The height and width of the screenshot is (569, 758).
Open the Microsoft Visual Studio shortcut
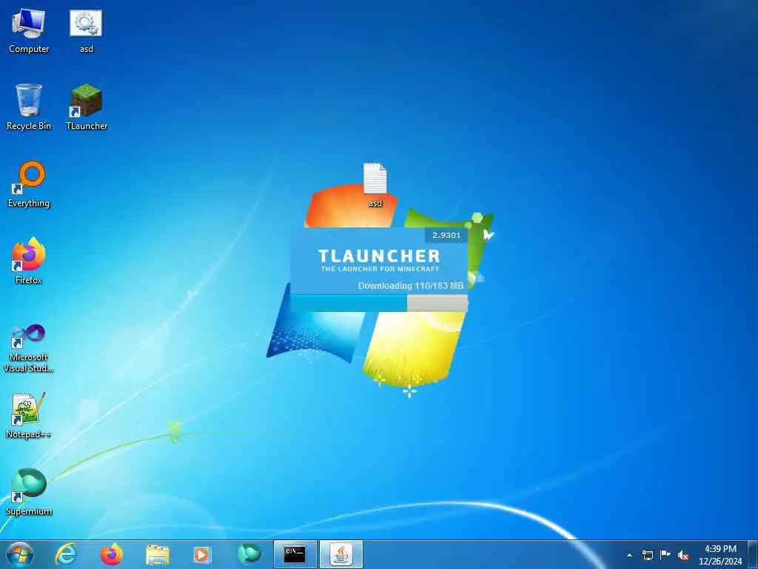[x=29, y=348]
